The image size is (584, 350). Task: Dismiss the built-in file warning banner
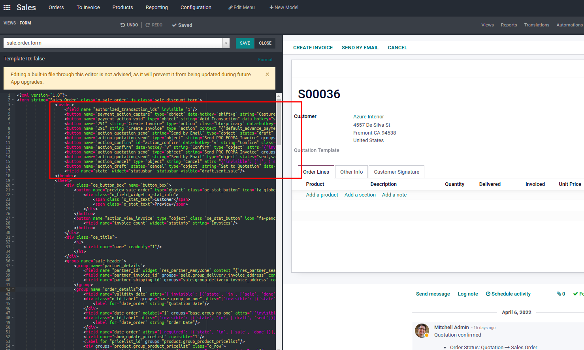click(x=267, y=74)
